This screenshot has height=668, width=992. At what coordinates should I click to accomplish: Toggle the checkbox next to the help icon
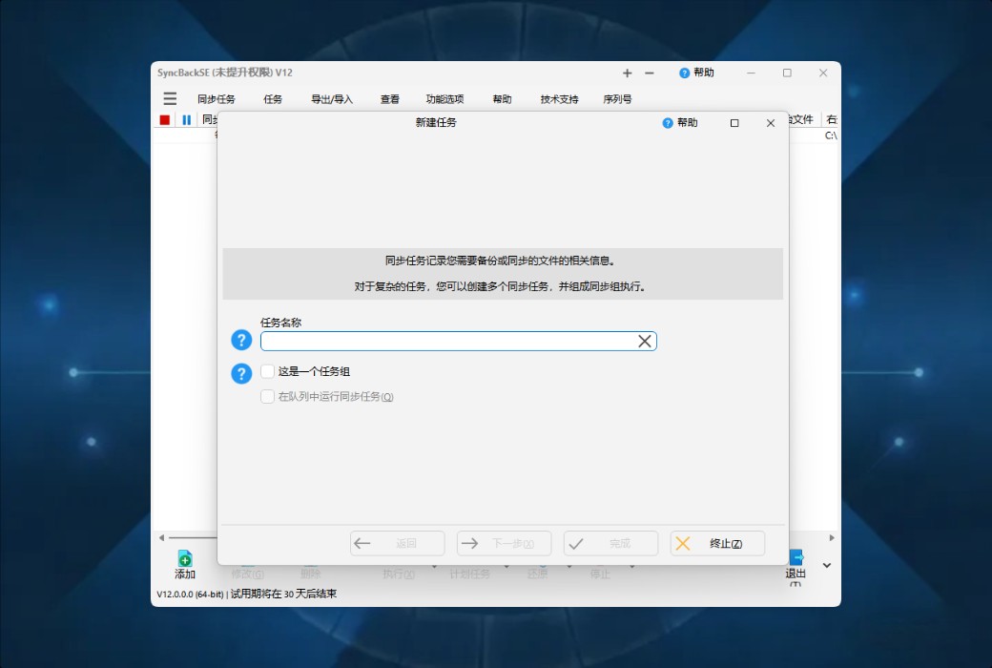point(267,371)
